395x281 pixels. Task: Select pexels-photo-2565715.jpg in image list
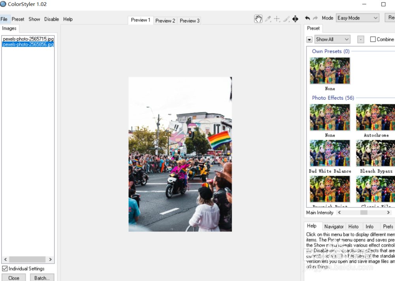[x=28, y=39]
